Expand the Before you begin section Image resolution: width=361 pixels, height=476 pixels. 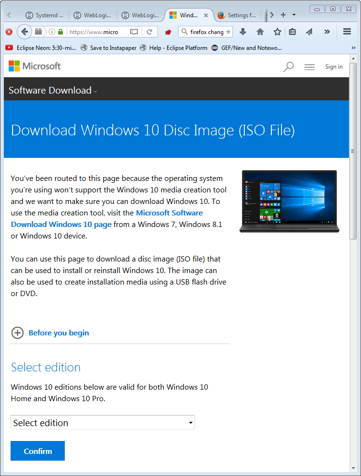tap(17, 333)
